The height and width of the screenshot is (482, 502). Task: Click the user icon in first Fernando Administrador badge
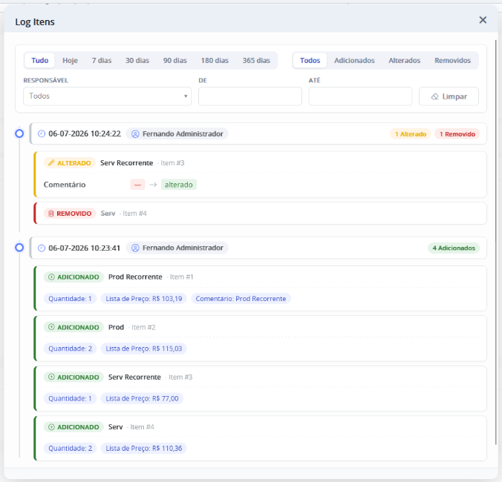pos(135,134)
